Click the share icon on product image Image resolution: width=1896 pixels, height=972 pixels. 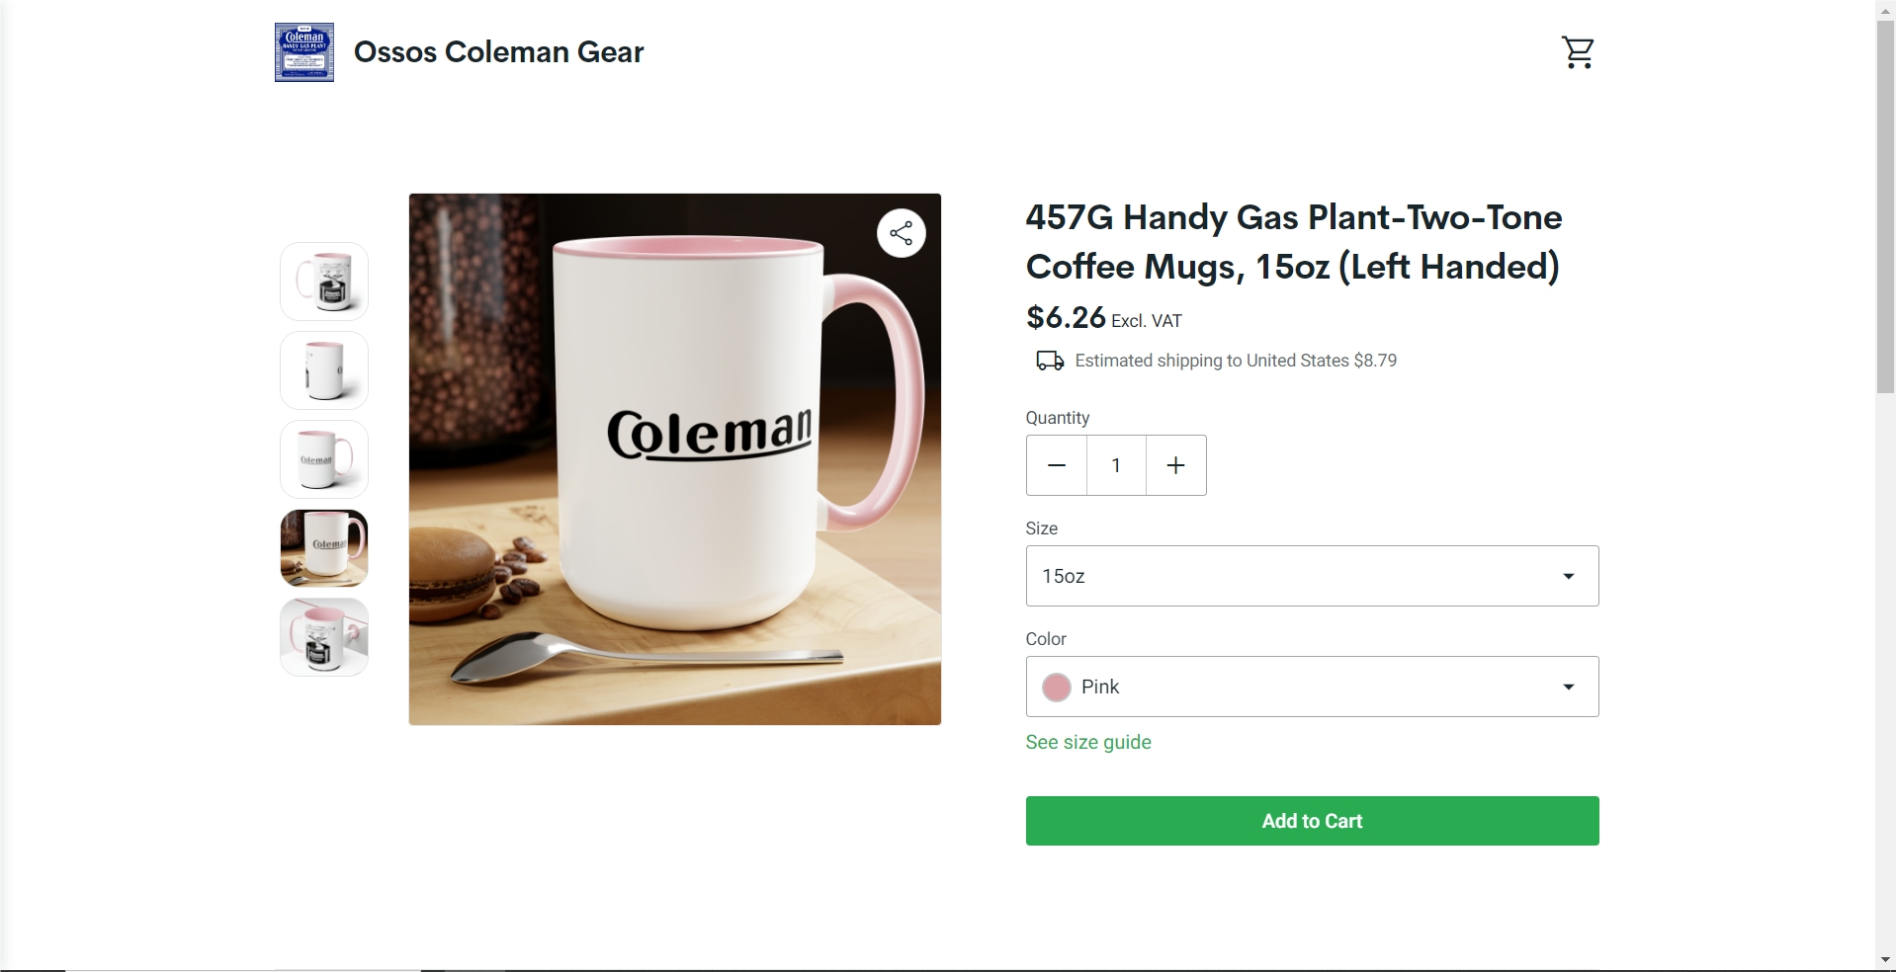[901, 233]
